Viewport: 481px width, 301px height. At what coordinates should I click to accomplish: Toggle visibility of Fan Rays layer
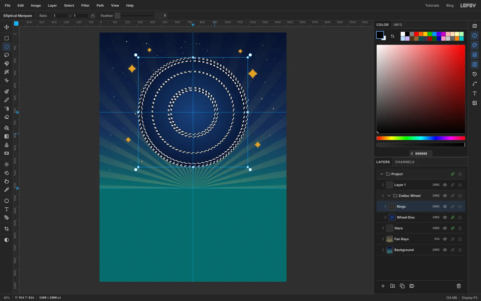[x=445, y=239]
